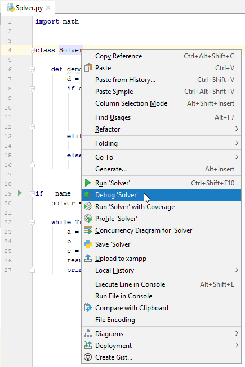Close the Solver.py tab

pyautogui.click(x=48, y=8)
